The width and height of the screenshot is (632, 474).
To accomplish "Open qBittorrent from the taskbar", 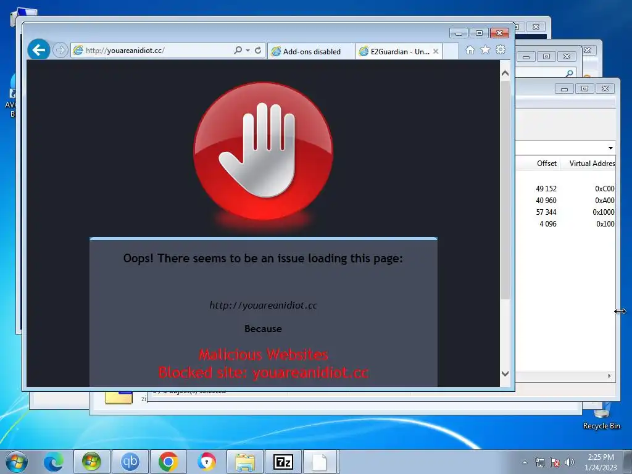I will tap(130, 462).
